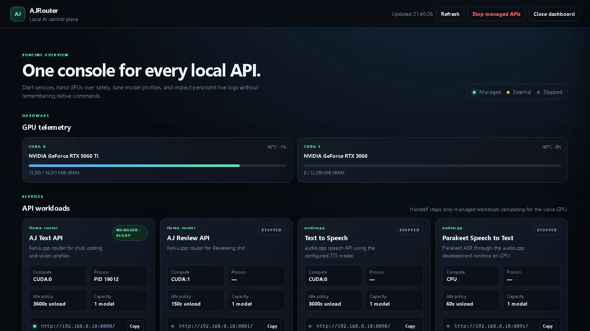Viewport: 590px width, 331px height.
Task: Click the 150s unload idle policy
Action: (186, 304)
